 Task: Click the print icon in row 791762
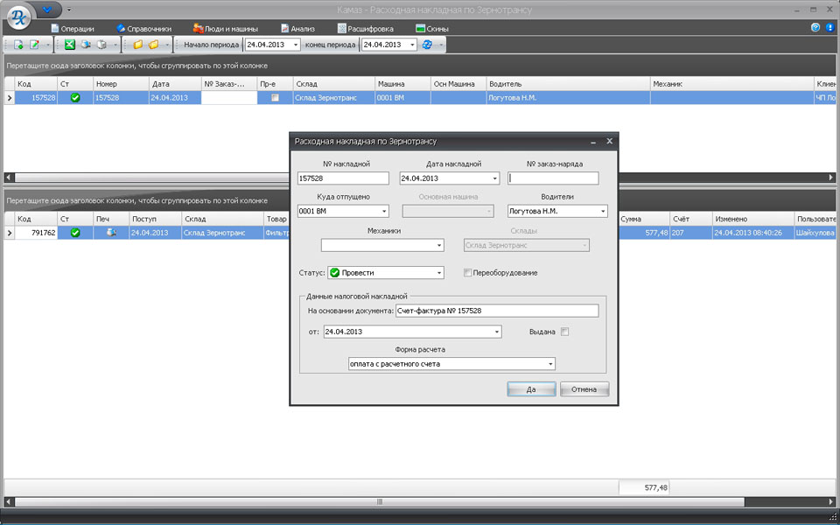click(x=111, y=233)
